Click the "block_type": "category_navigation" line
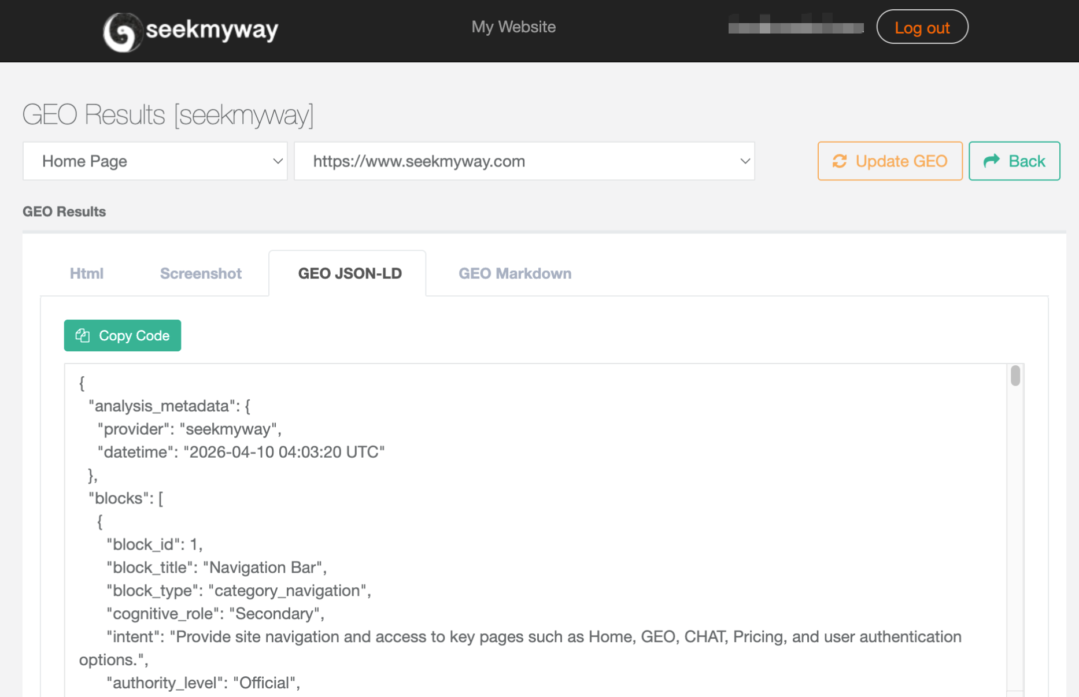The height and width of the screenshot is (697, 1079). coord(239,591)
